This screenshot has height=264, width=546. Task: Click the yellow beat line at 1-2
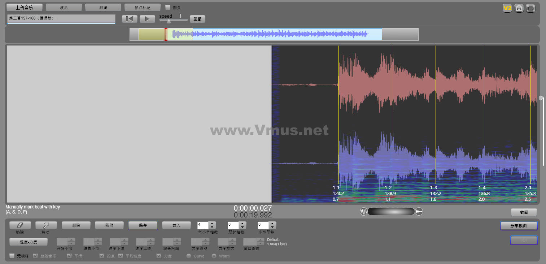(x=390, y=116)
